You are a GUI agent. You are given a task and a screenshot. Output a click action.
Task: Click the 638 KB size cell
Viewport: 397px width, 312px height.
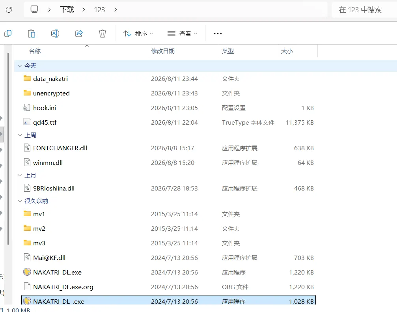(x=304, y=148)
